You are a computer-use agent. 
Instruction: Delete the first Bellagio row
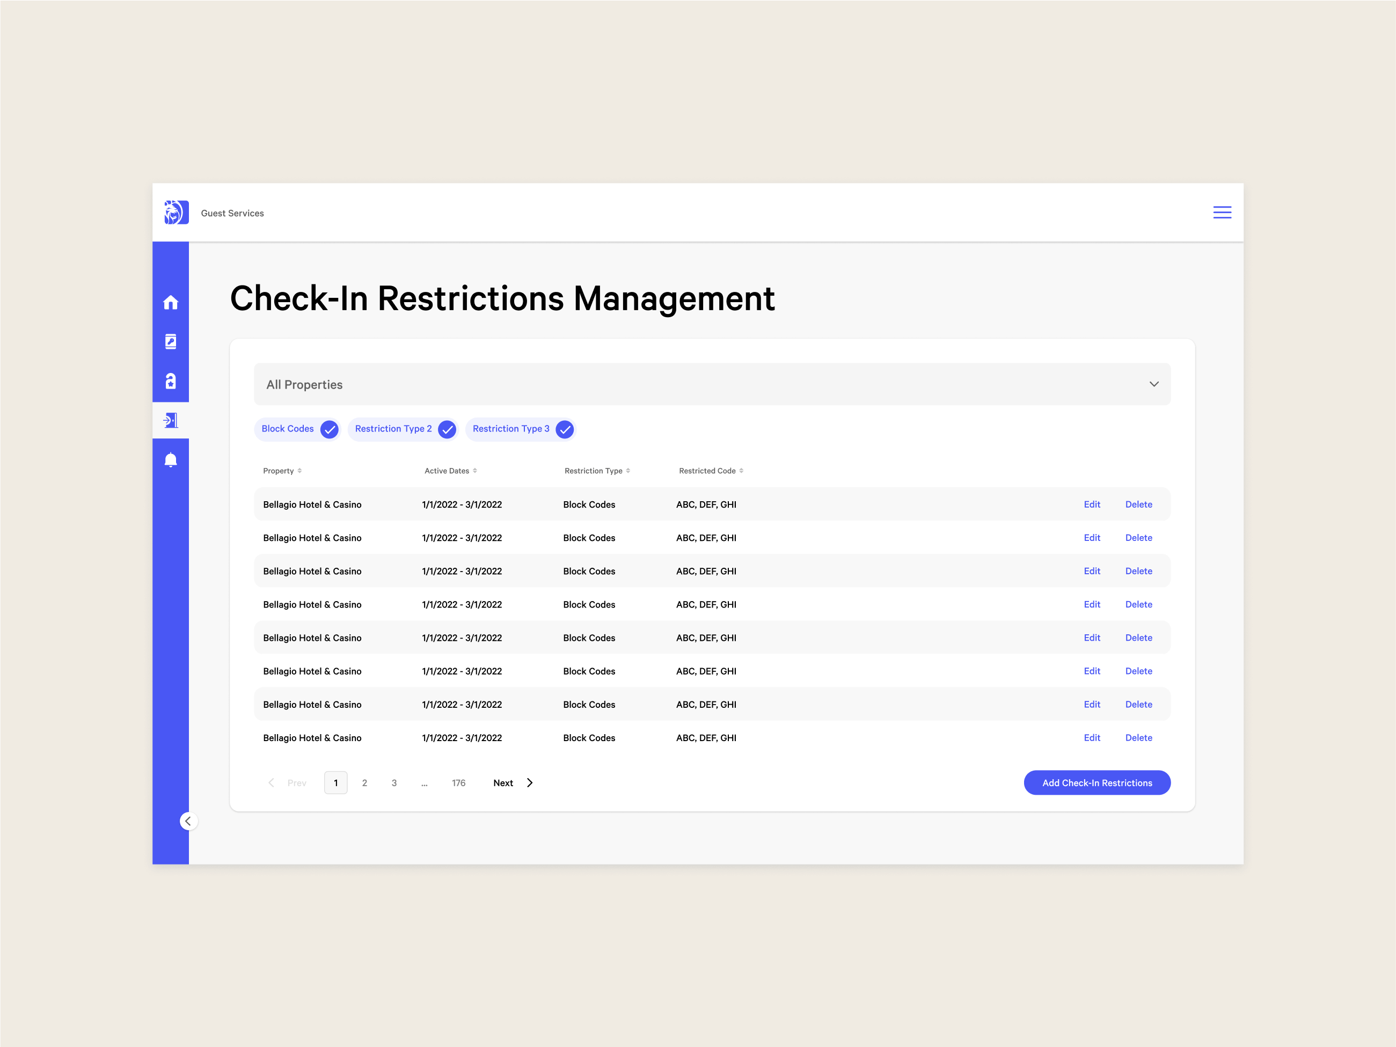tap(1138, 504)
